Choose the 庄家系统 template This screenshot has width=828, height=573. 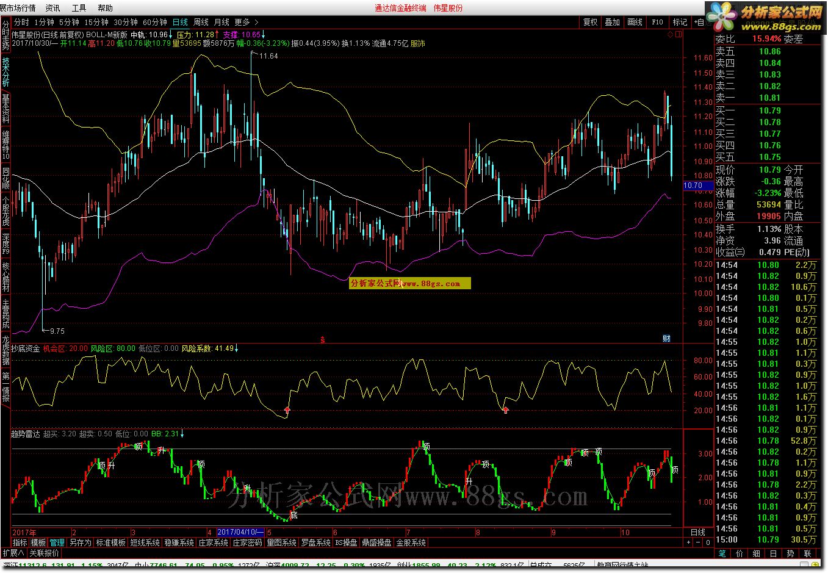pyautogui.click(x=213, y=542)
